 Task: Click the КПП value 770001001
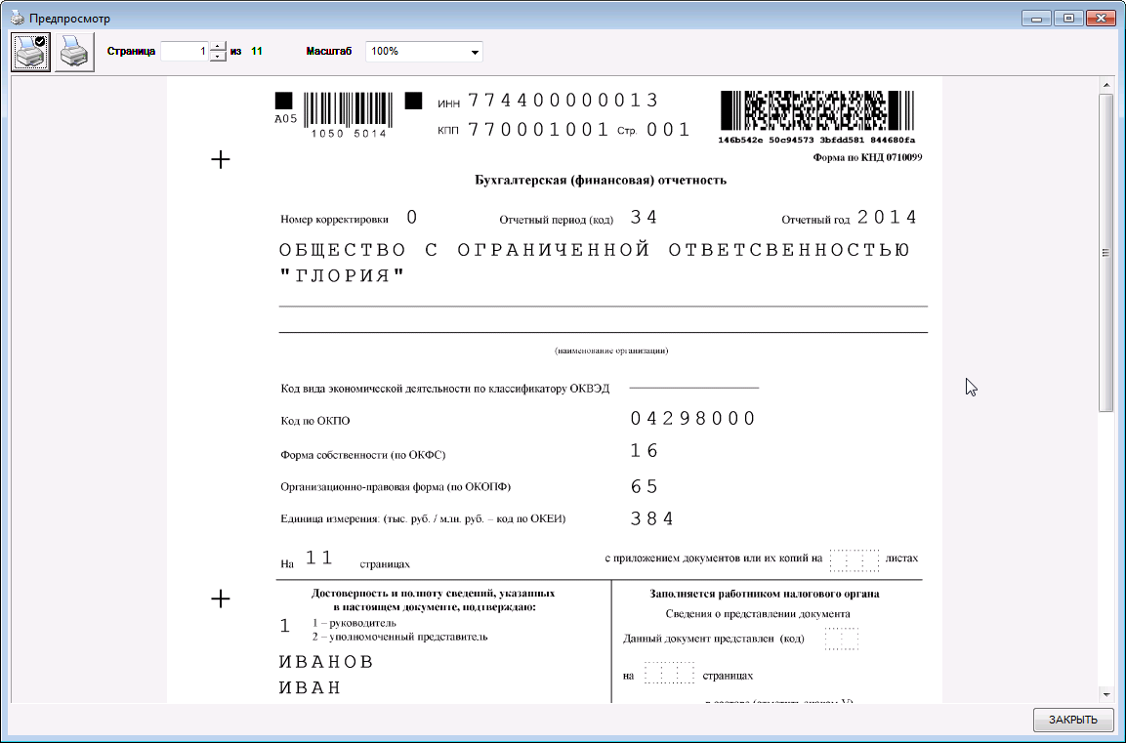coord(538,130)
